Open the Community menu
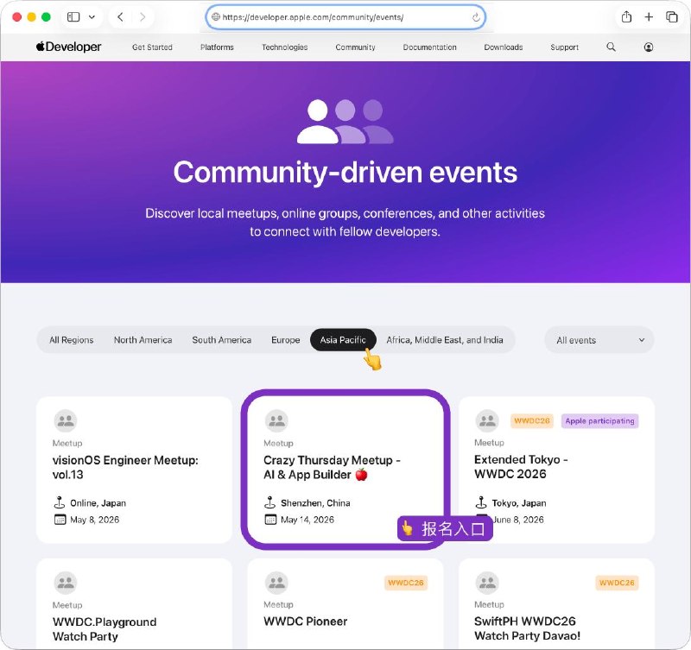 [355, 47]
